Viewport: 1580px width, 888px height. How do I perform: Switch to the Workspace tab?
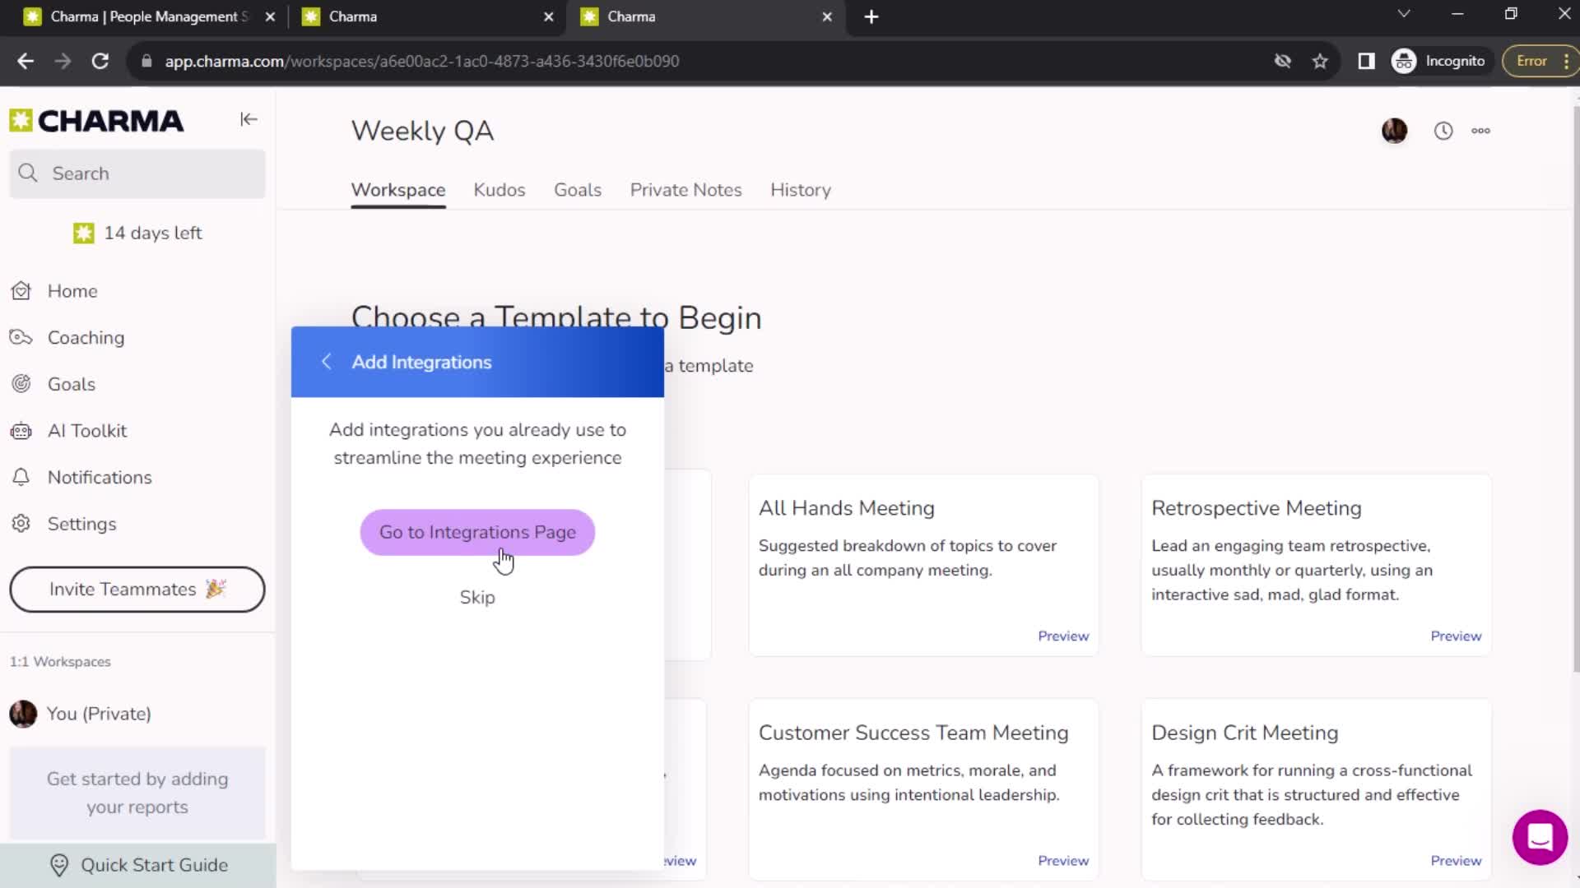(x=398, y=190)
